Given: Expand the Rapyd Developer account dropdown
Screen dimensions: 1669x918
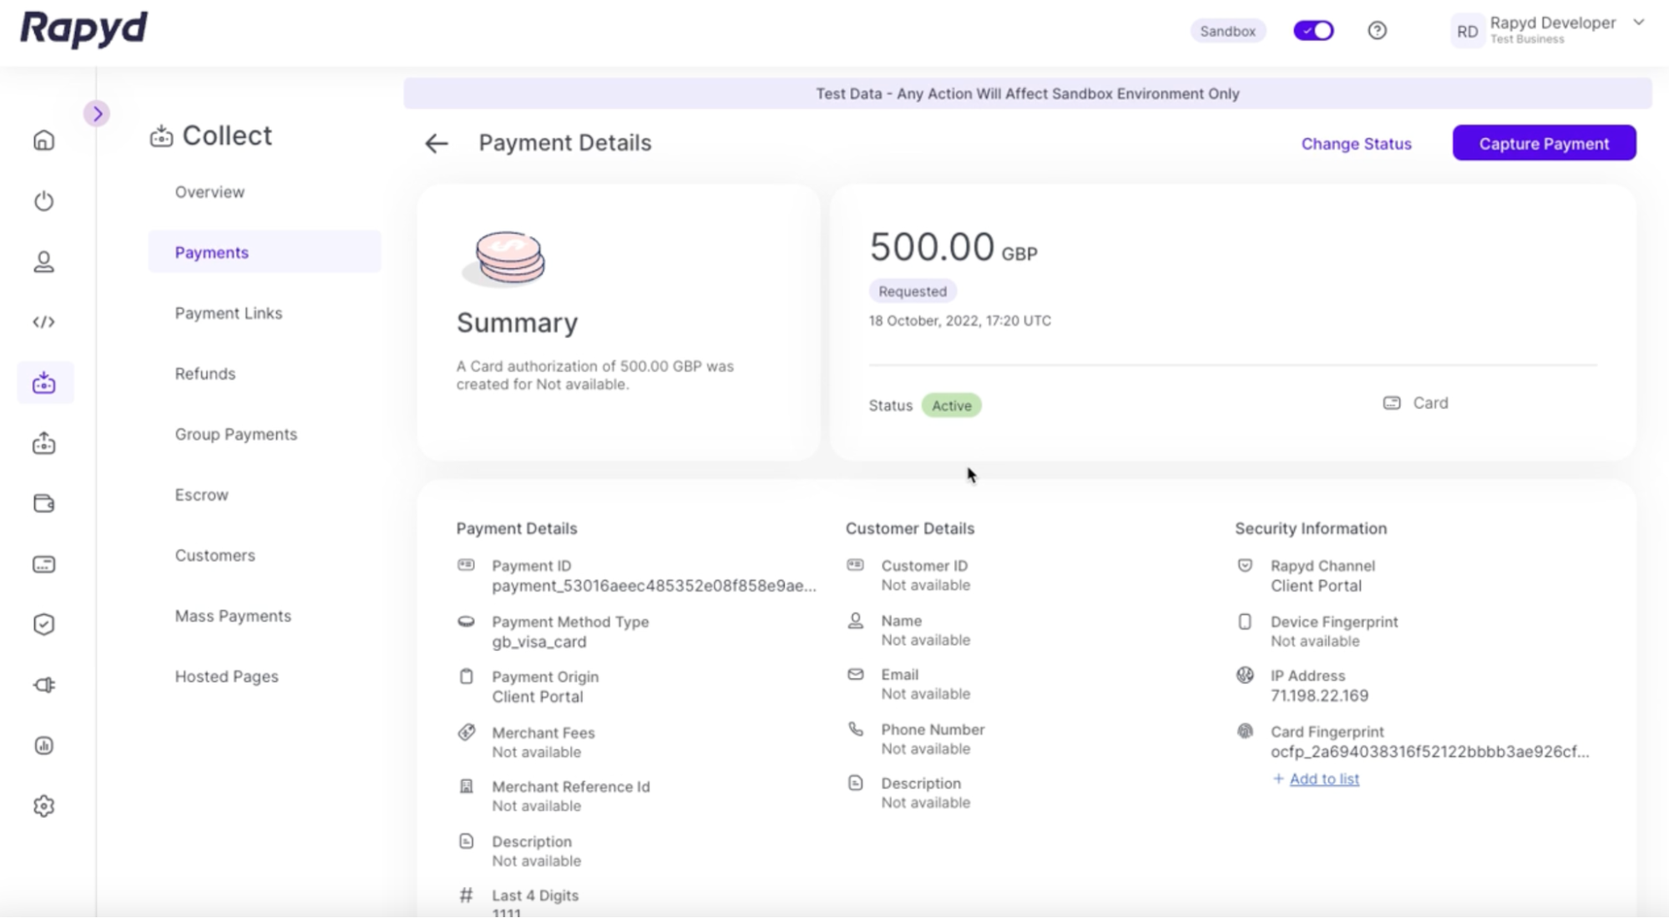Looking at the screenshot, I should [1638, 23].
